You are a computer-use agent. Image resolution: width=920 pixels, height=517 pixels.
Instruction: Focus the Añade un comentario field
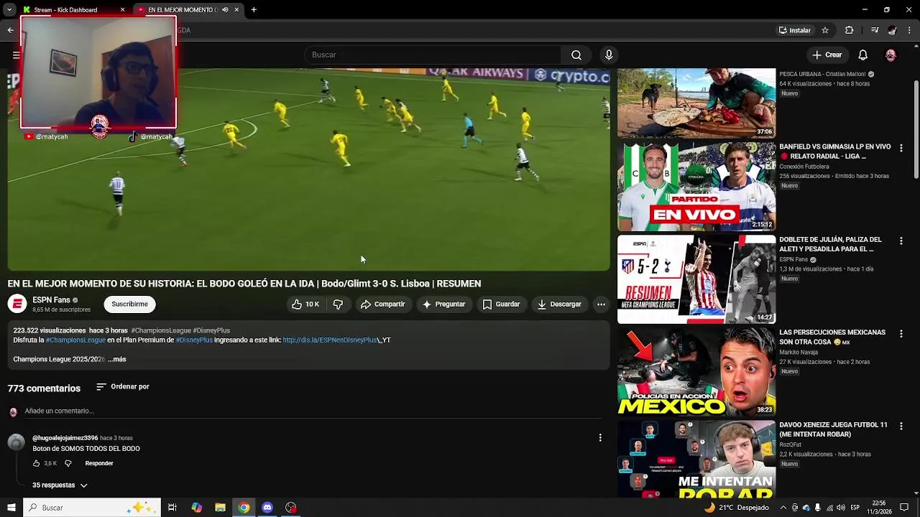click(313, 411)
